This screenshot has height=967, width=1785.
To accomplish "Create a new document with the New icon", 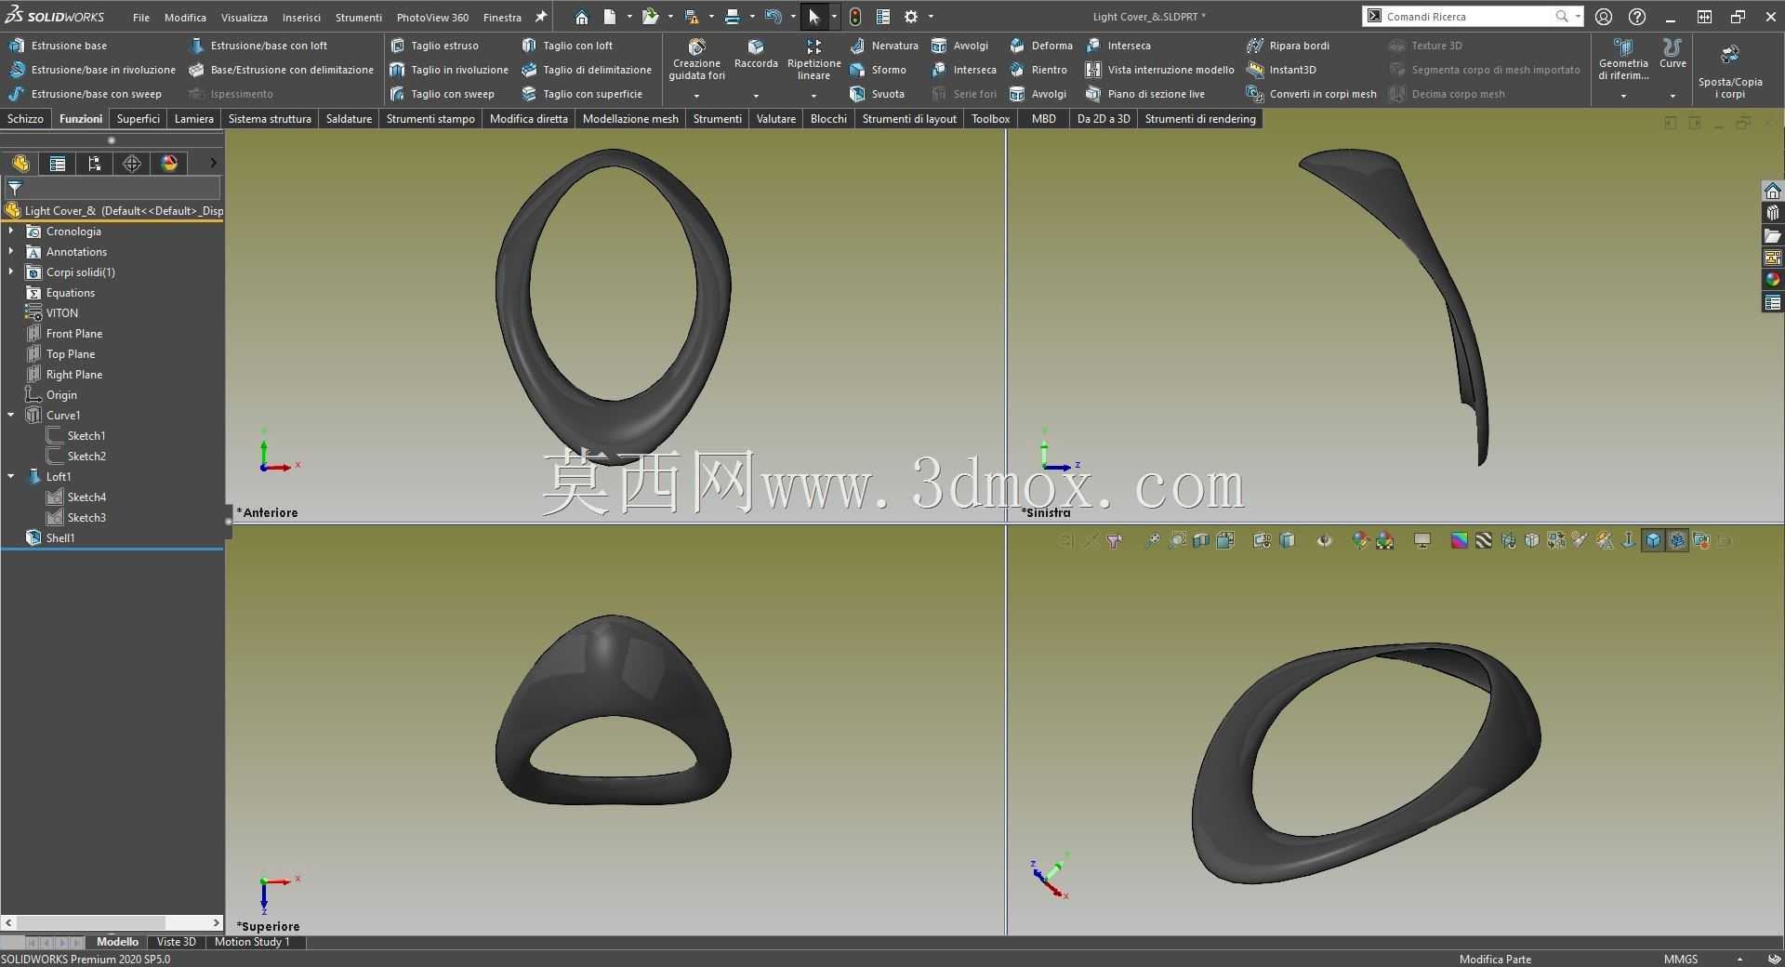I will coord(609,17).
